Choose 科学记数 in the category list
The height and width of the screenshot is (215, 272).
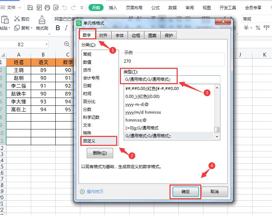tap(100, 117)
